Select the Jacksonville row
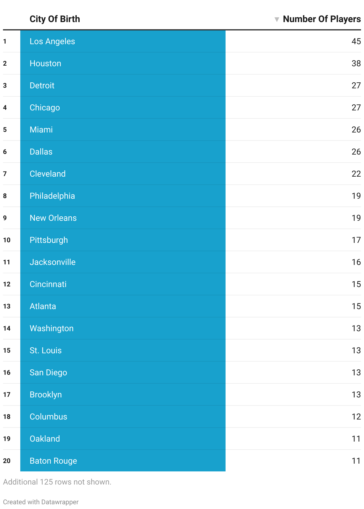This screenshot has width=364, height=509. 182,262
